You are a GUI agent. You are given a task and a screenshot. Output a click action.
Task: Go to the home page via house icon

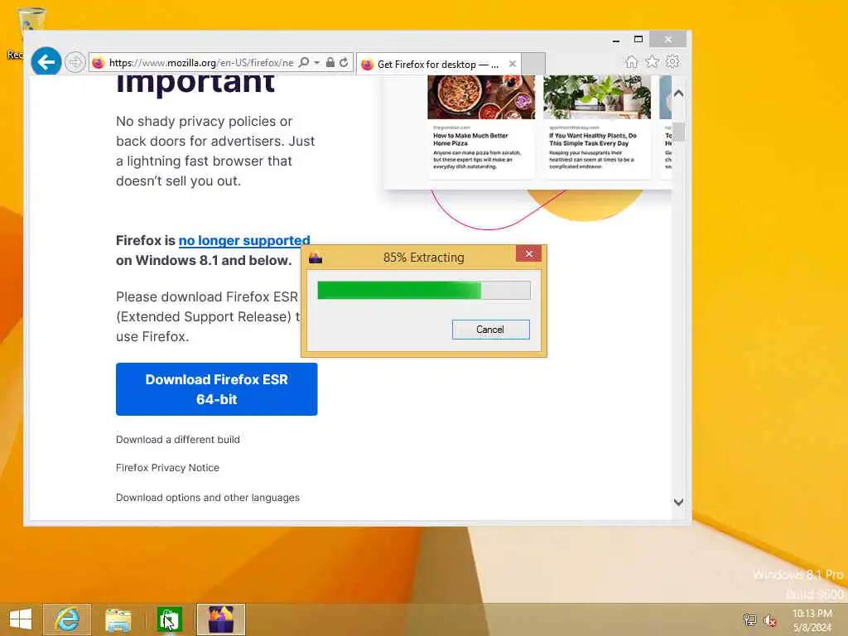click(x=631, y=61)
